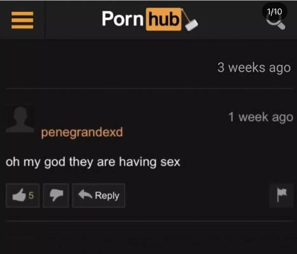Like the comment with thumbs up
The width and height of the screenshot is (297, 254).
click(23, 195)
